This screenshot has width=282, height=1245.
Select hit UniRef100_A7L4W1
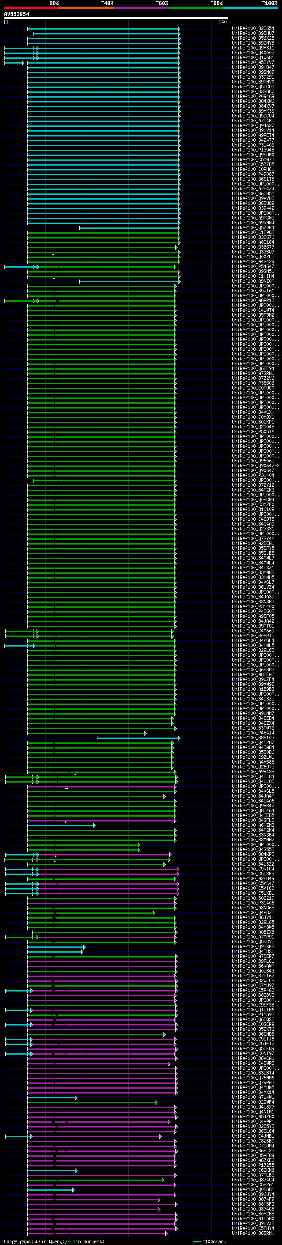253,1097
